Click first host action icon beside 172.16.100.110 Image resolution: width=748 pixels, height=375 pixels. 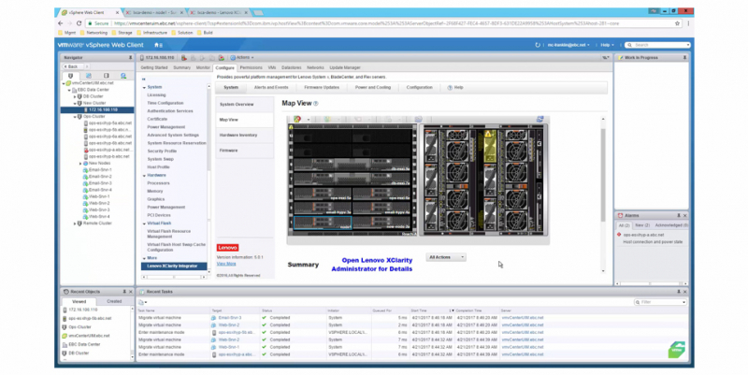coord(184,58)
